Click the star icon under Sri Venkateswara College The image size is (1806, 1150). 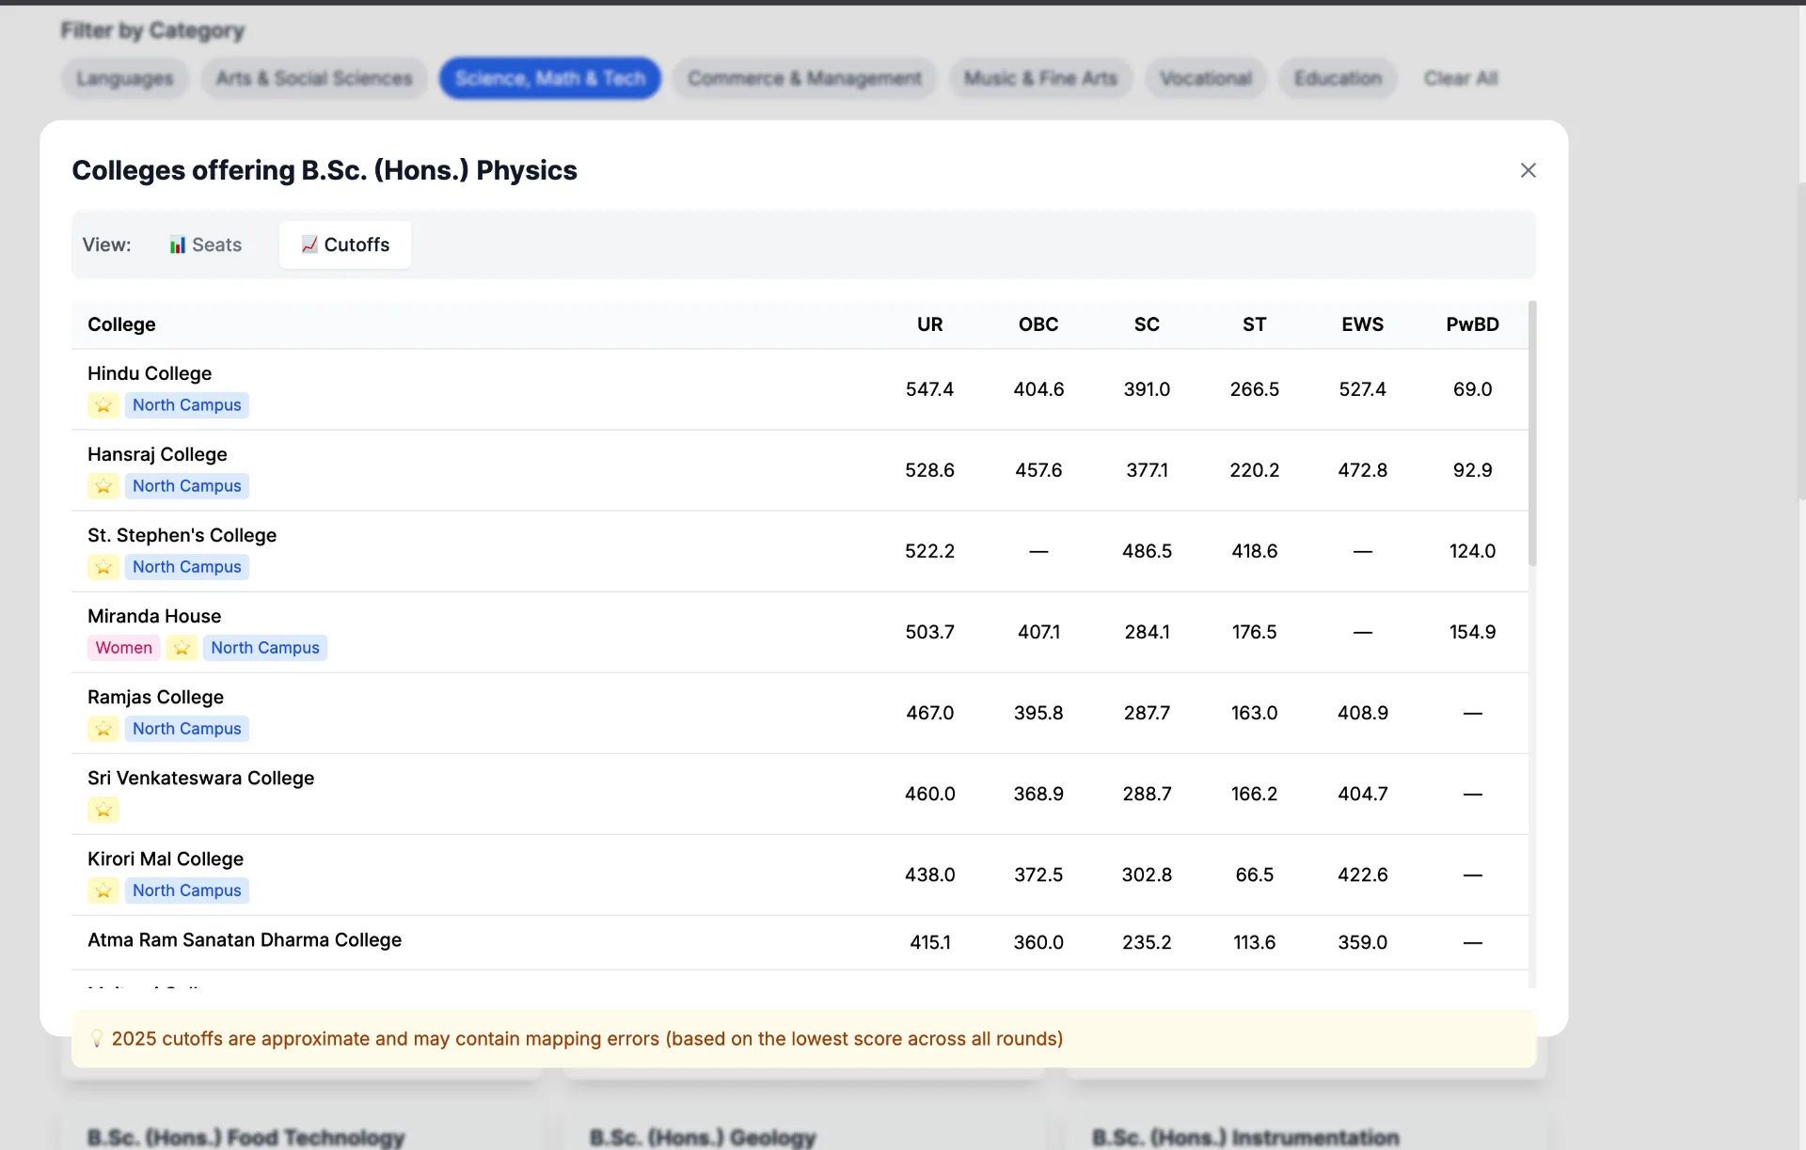(x=103, y=810)
